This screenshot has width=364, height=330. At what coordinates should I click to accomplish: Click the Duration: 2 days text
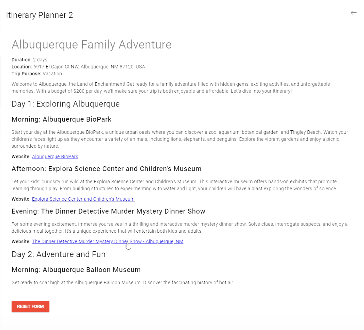click(x=29, y=60)
